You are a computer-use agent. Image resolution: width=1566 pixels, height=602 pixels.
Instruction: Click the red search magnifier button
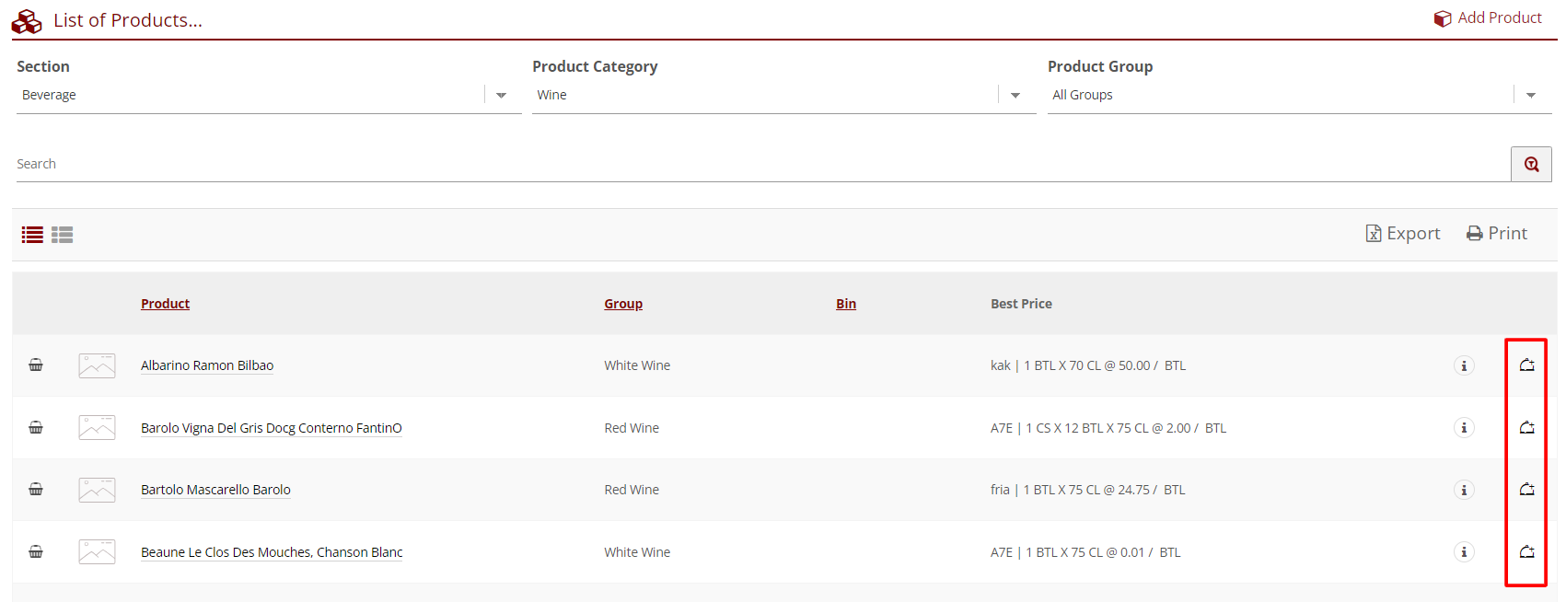tap(1531, 164)
